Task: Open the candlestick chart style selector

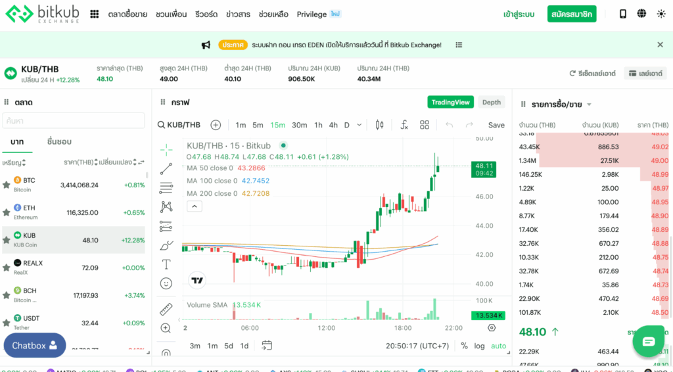Action: tap(379, 125)
